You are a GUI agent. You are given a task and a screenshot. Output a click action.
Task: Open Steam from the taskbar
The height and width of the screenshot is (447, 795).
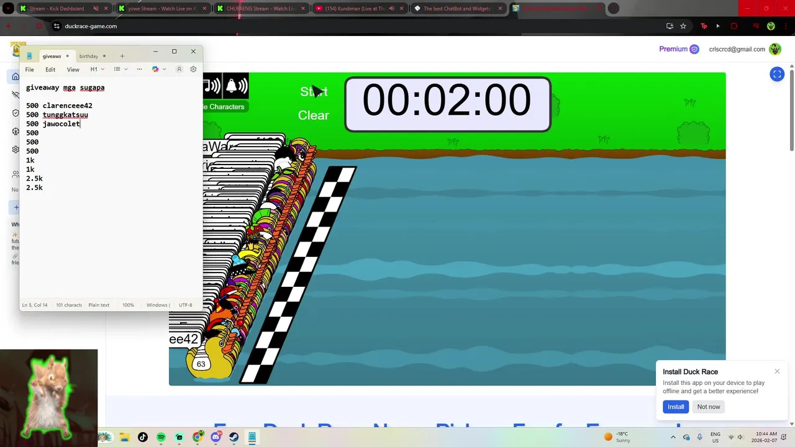point(234,437)
